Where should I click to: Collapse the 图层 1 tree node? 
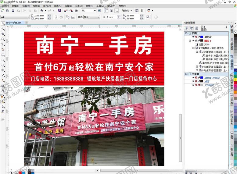tap(190, 41)
